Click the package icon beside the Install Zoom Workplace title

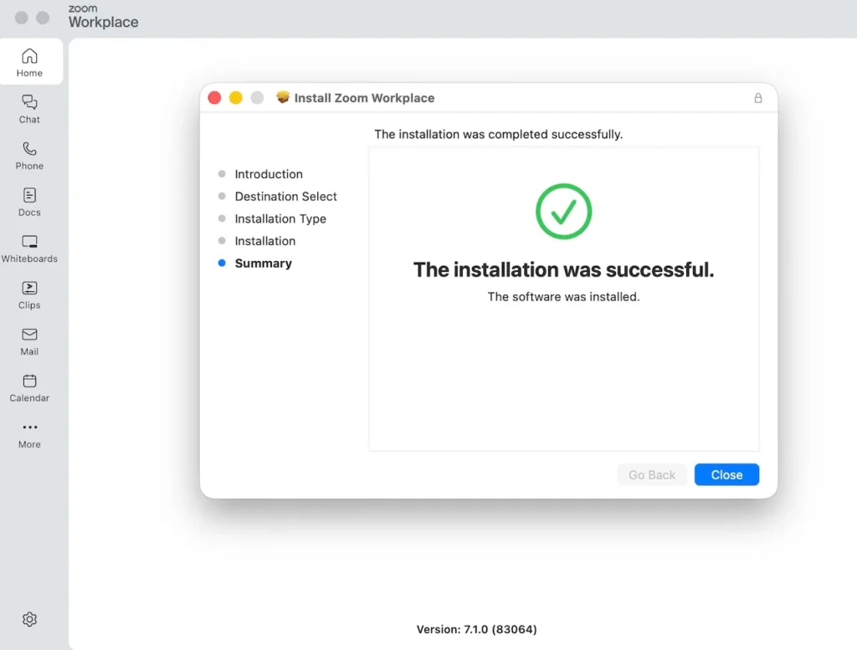(x=283, y=97)
